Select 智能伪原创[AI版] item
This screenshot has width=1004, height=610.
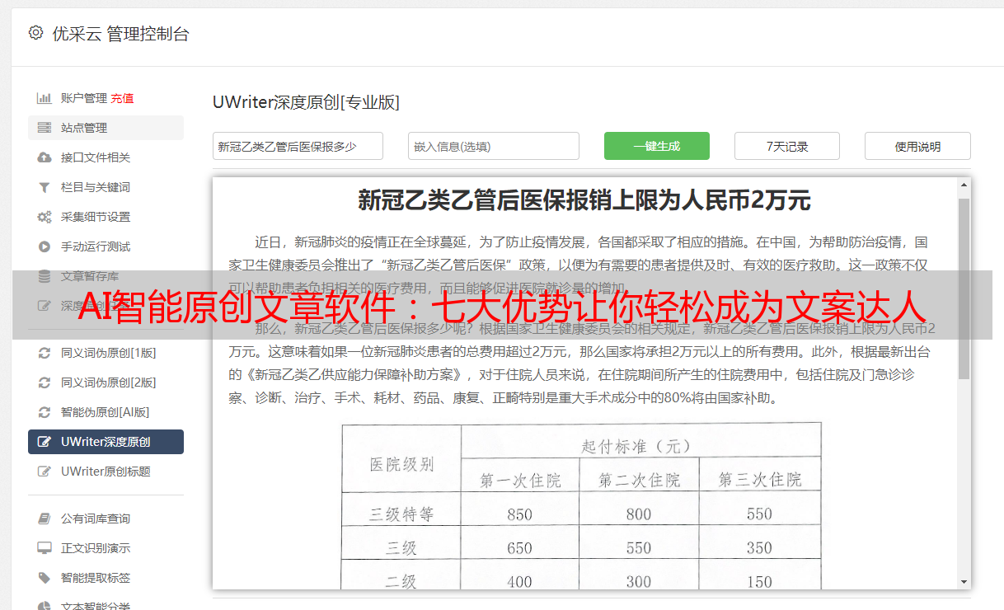tap(106, 412)
